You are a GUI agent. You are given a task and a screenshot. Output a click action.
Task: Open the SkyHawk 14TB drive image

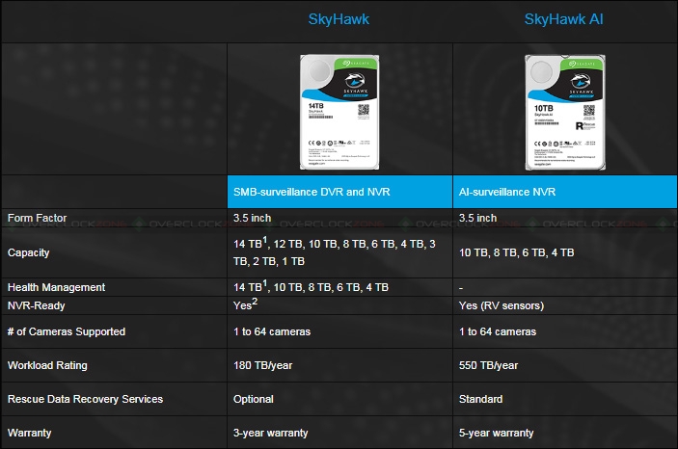[339, 112]
